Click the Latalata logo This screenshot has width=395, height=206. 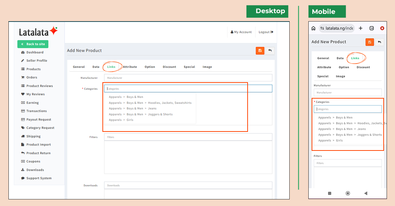[x=38, y=31]
